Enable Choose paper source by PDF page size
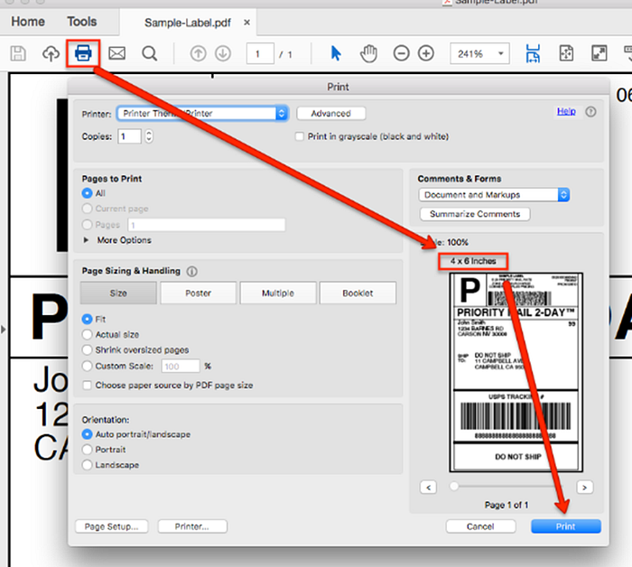This screenshot has width=632, height=567. point(87,386)
